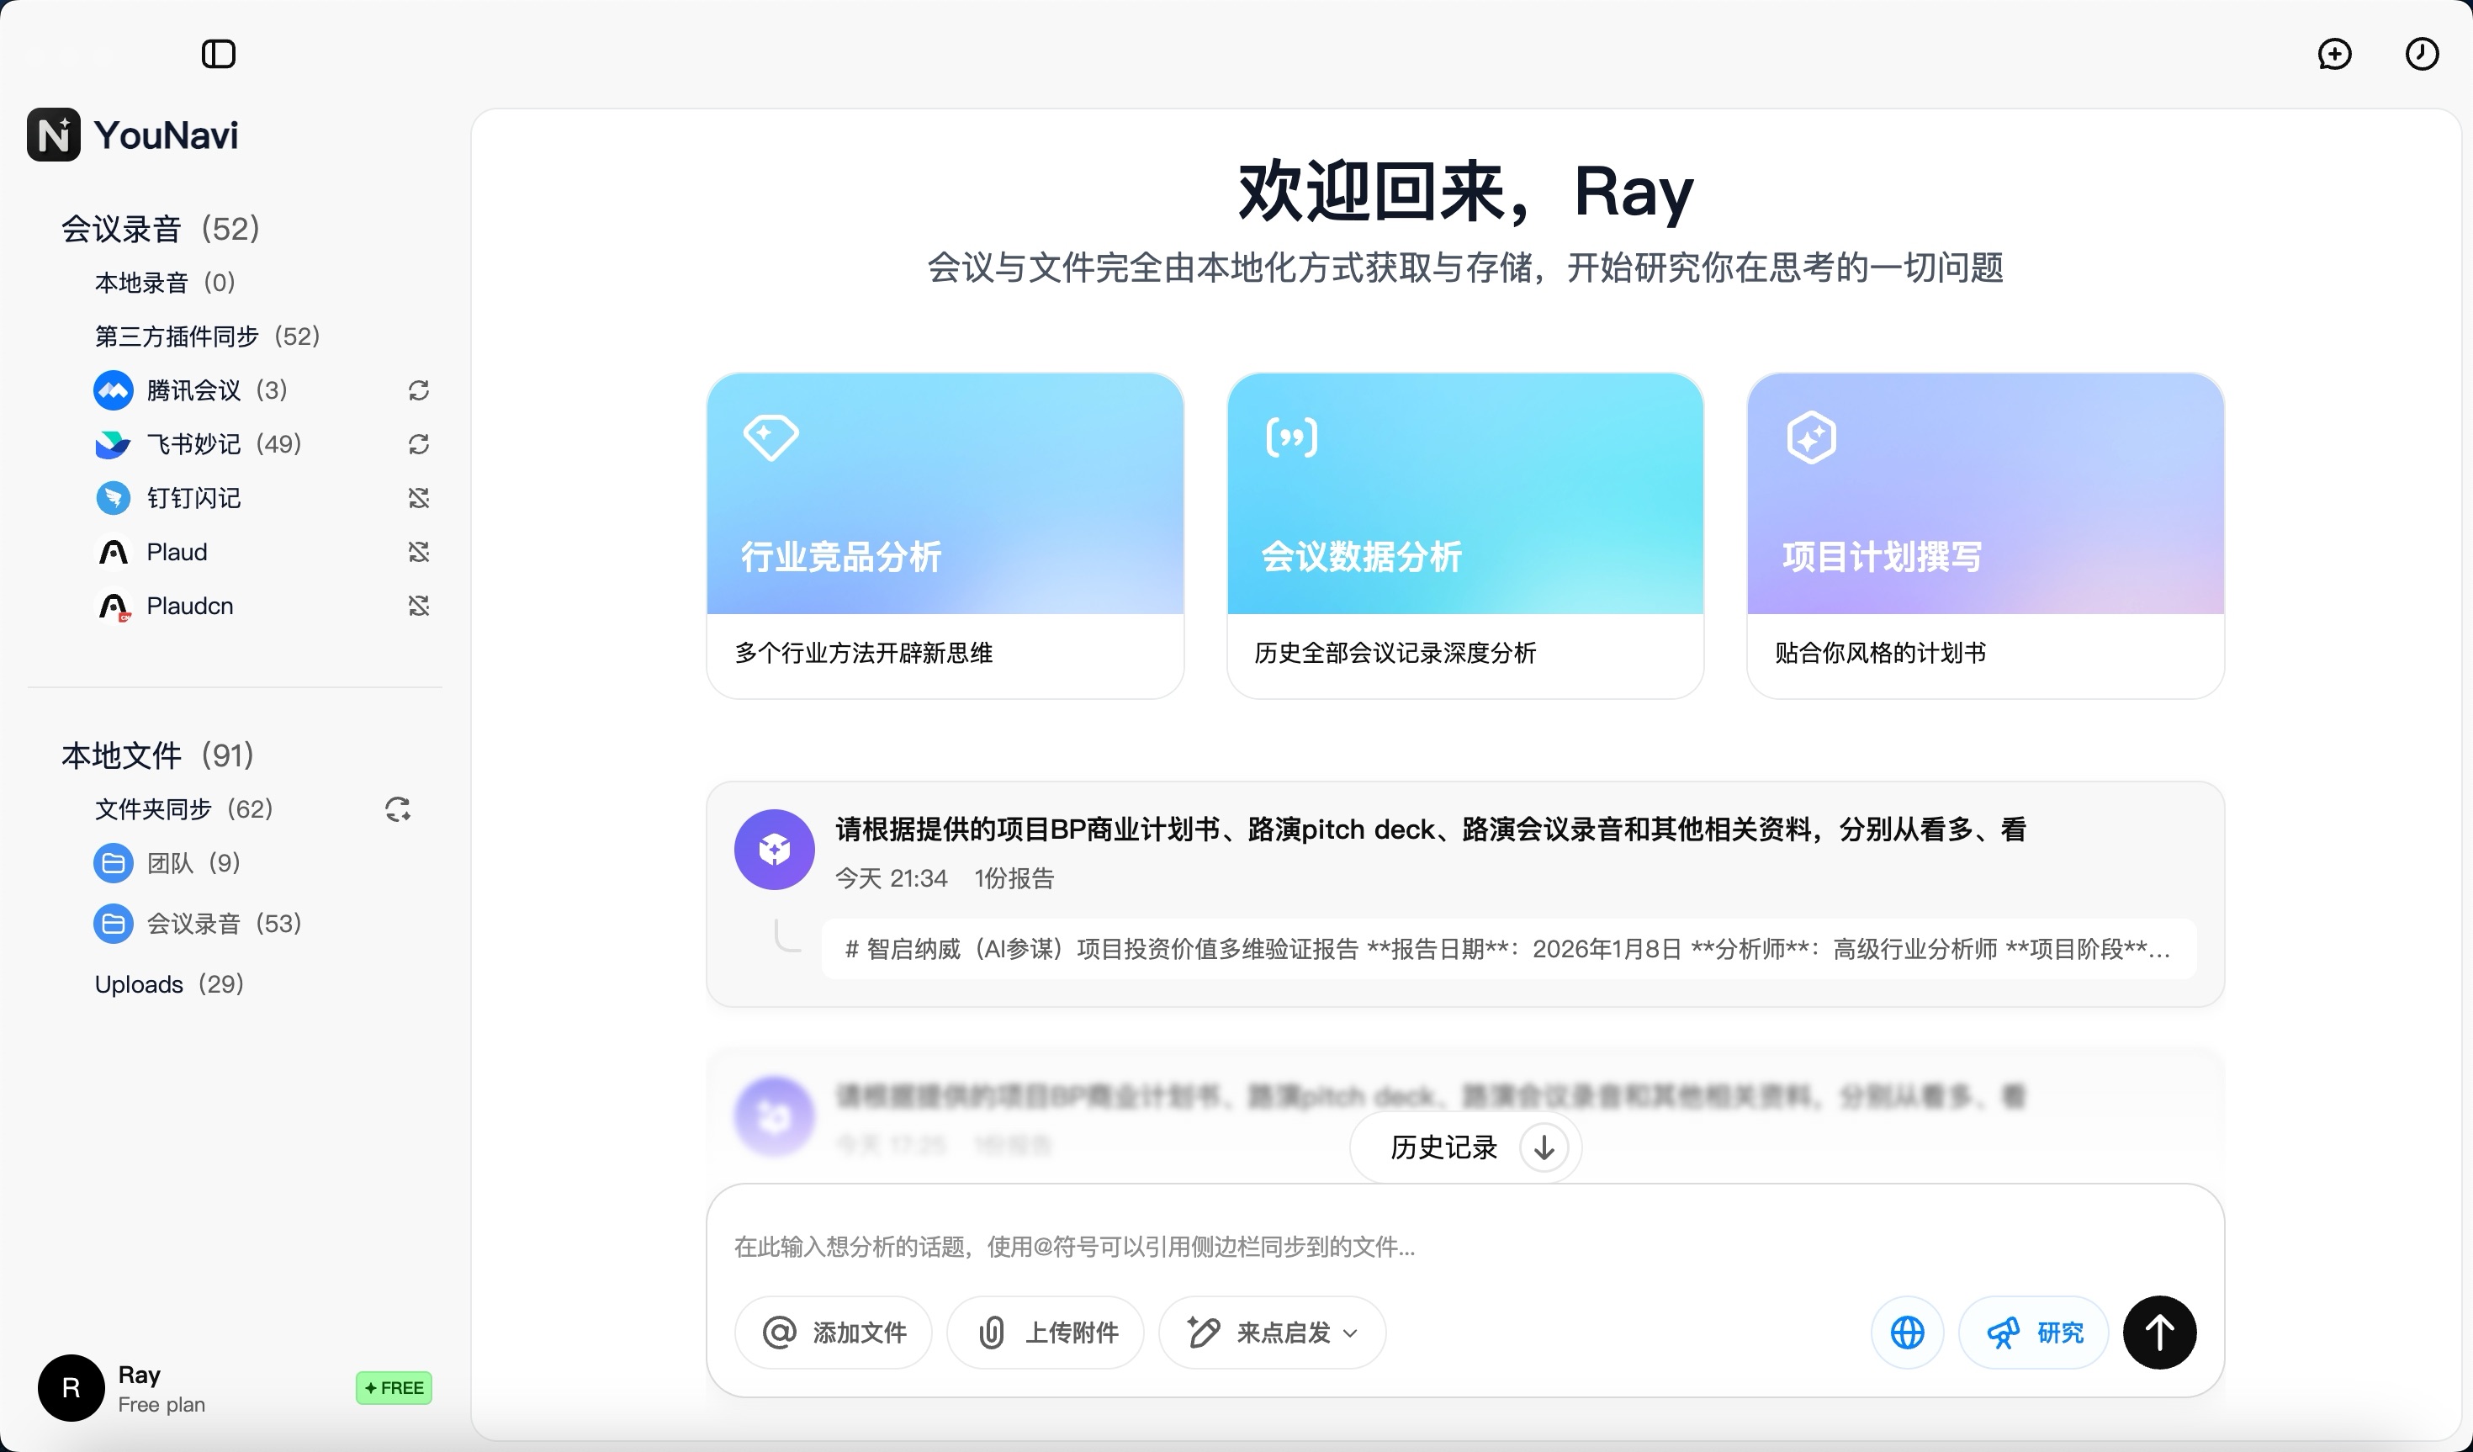Open Uploads (29) in the sidebar

pos(169,983)
